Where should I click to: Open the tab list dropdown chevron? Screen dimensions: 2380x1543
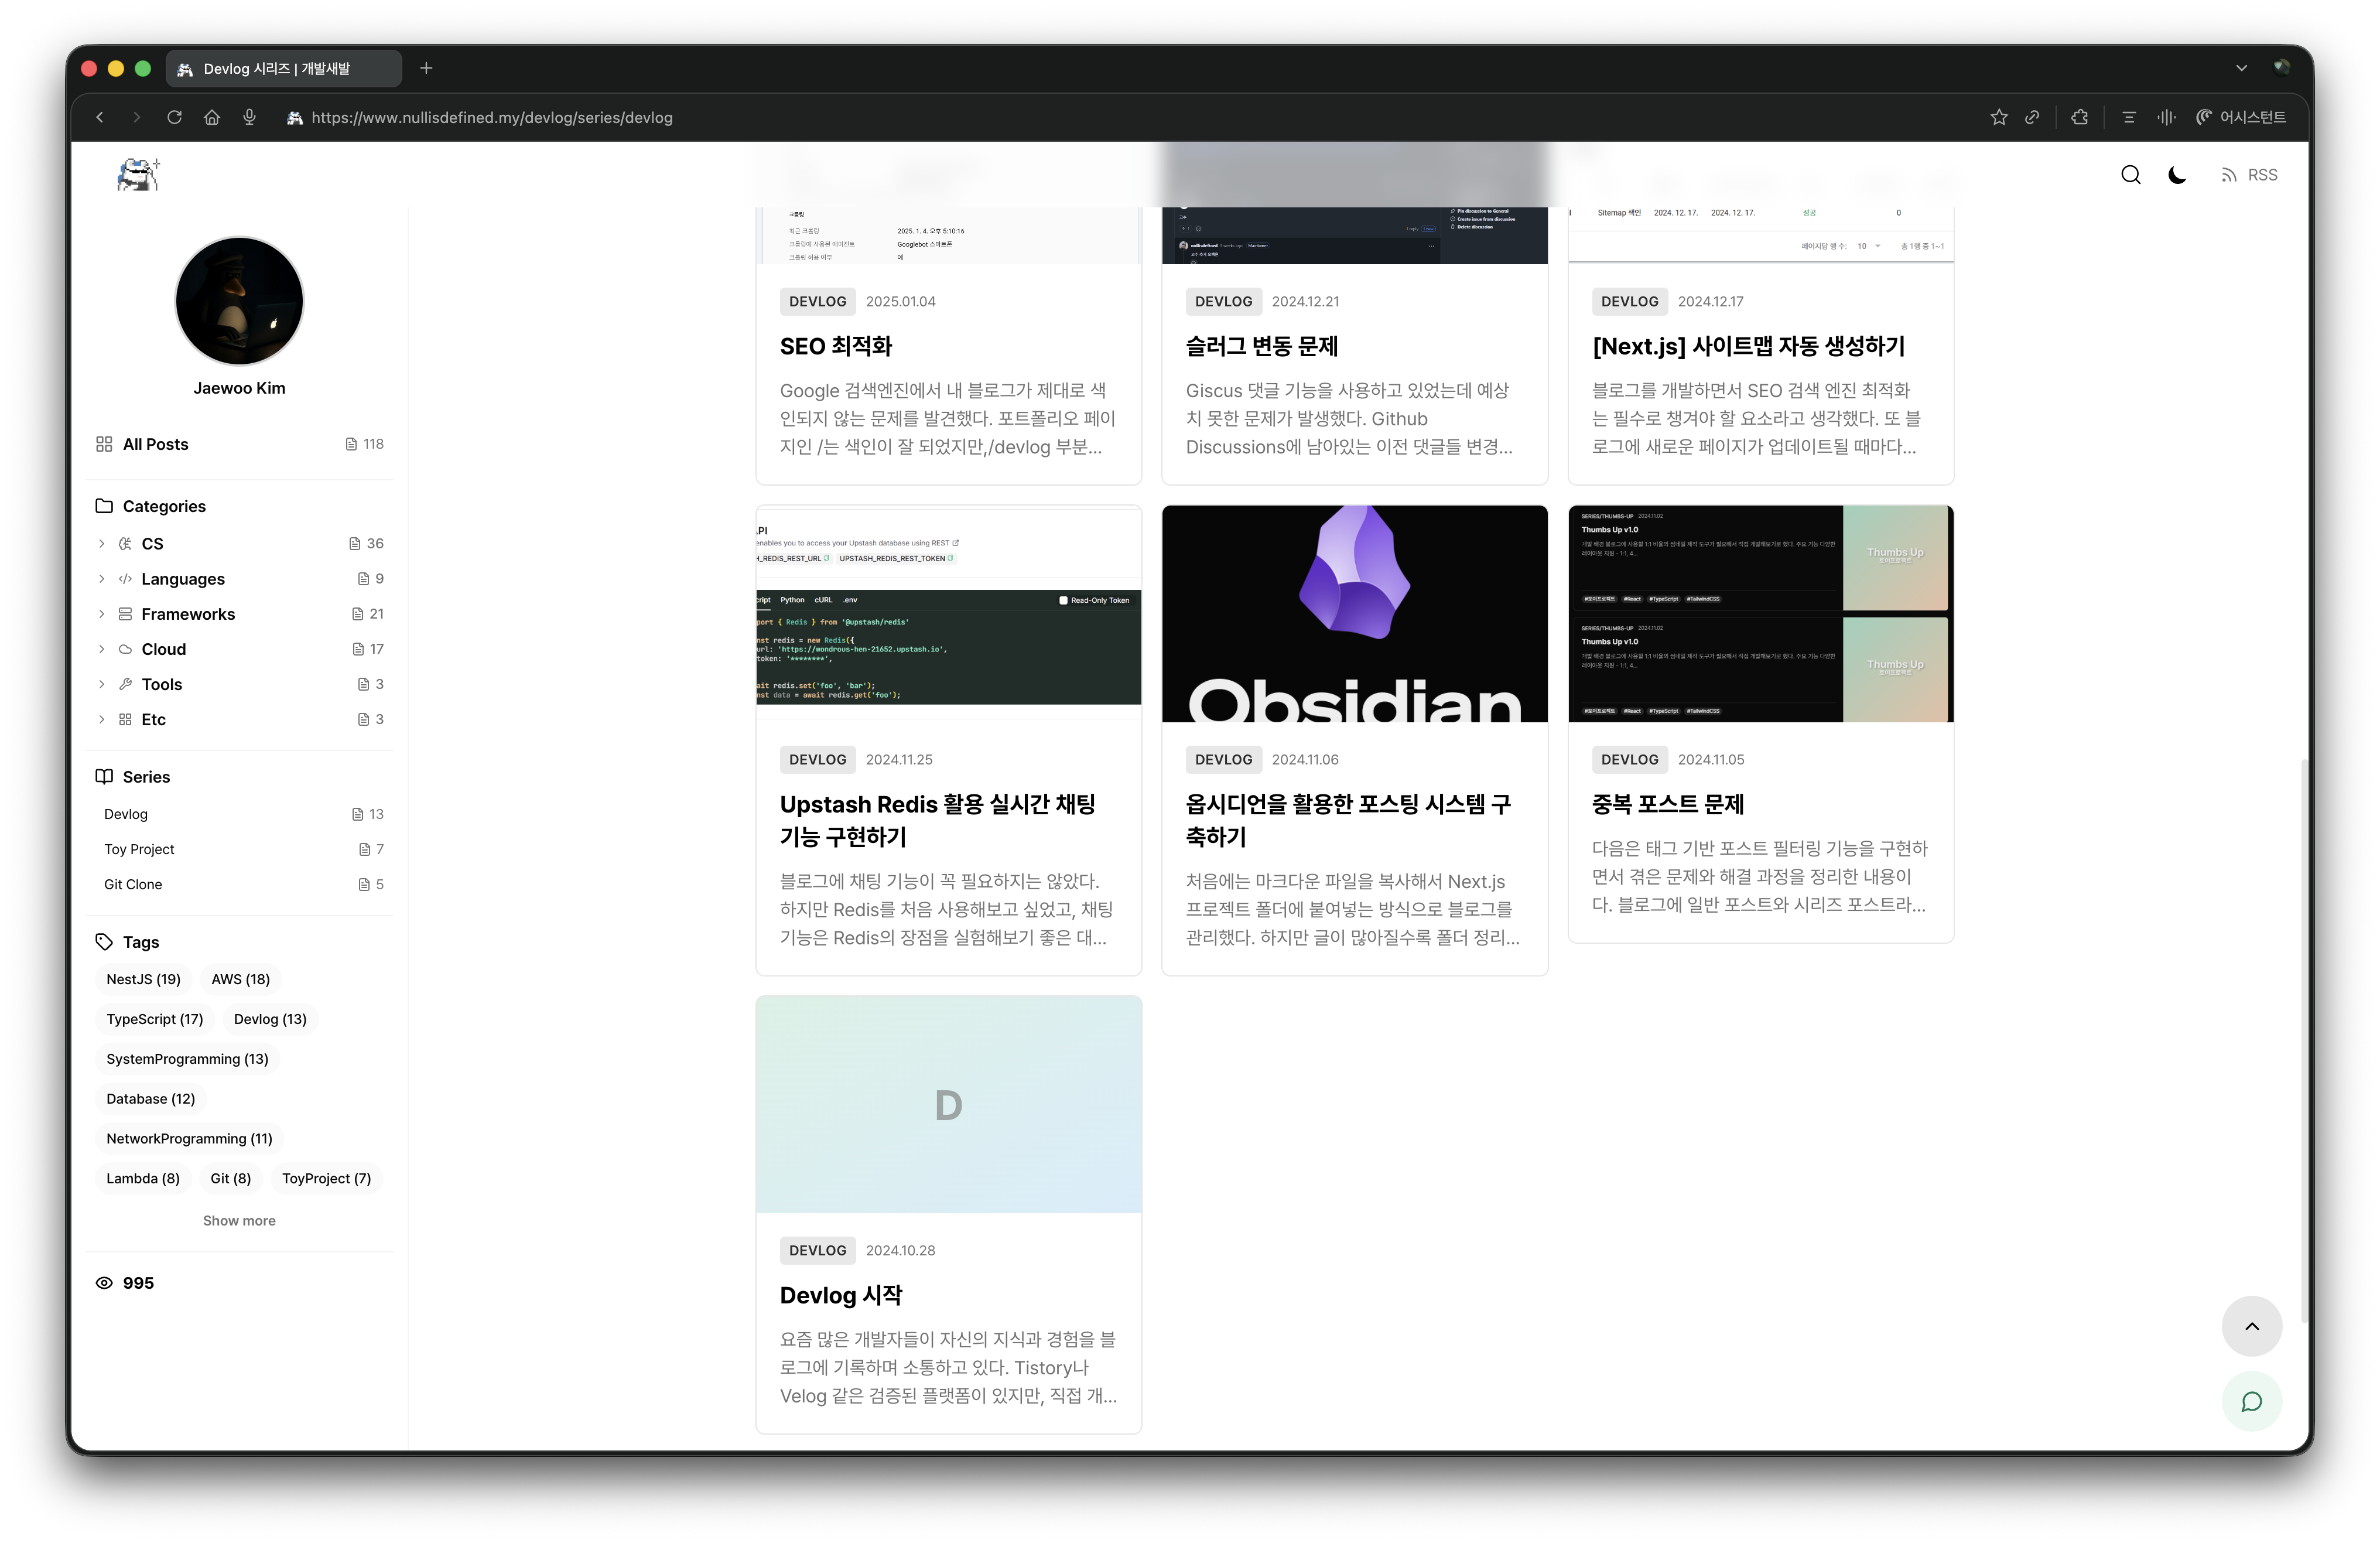2241,68
